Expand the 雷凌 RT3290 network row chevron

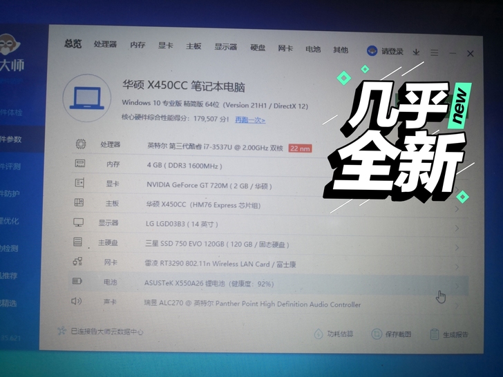457,267
